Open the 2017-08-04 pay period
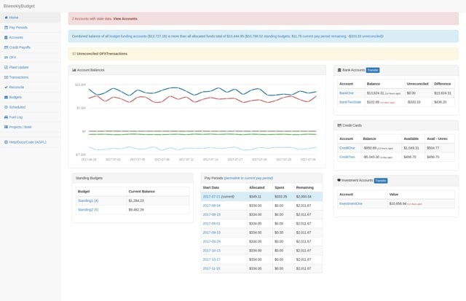The width and height of the screenshot is (466, 301). pyautogui.click(x=212, y=206)
